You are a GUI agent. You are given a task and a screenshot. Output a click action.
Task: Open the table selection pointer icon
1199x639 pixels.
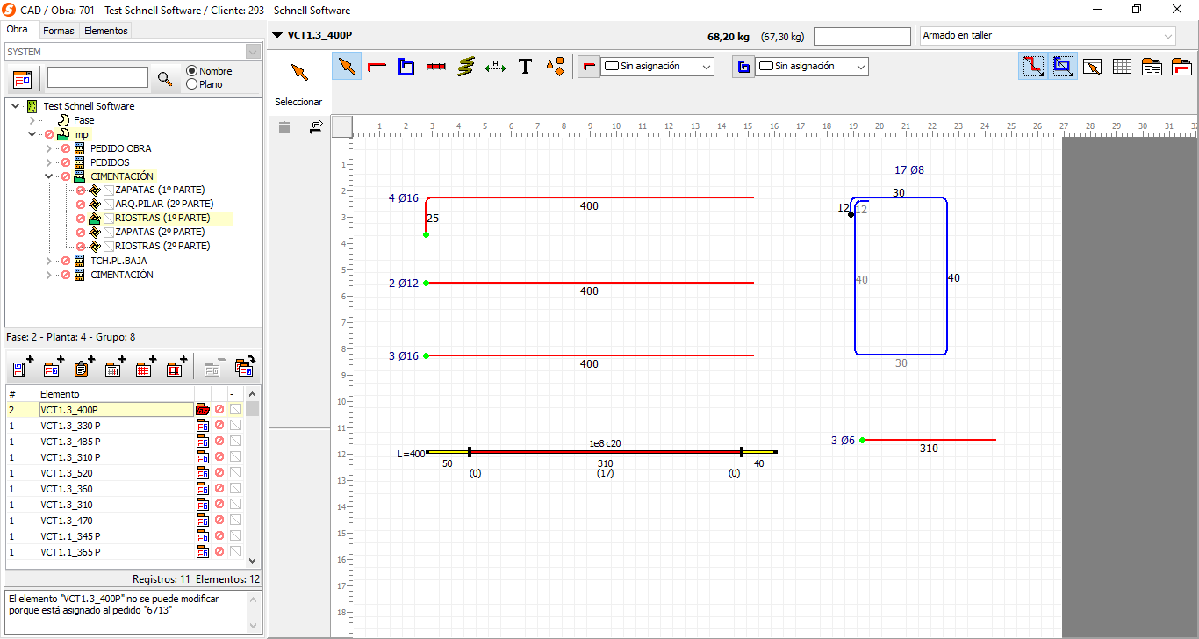(1092, 67)
